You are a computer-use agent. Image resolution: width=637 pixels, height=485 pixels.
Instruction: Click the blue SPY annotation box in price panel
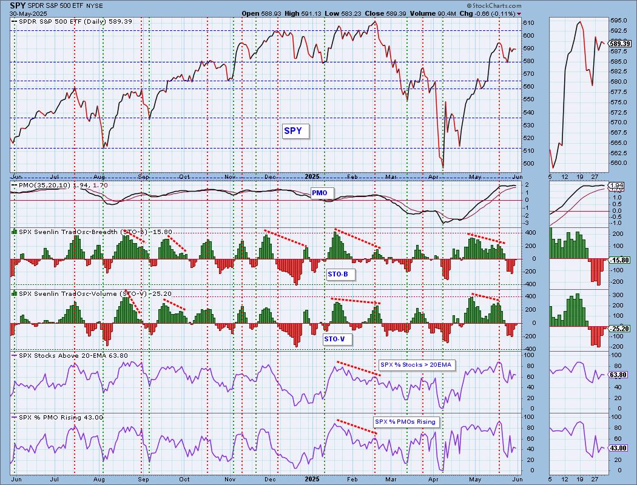point(295,131)
